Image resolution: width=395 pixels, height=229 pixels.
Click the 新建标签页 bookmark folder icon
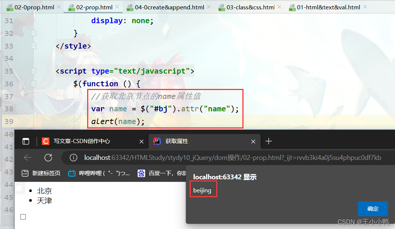[x=25, y=173]
